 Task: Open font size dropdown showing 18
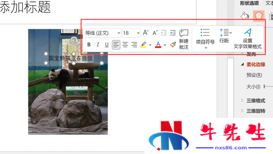(131, 33)
